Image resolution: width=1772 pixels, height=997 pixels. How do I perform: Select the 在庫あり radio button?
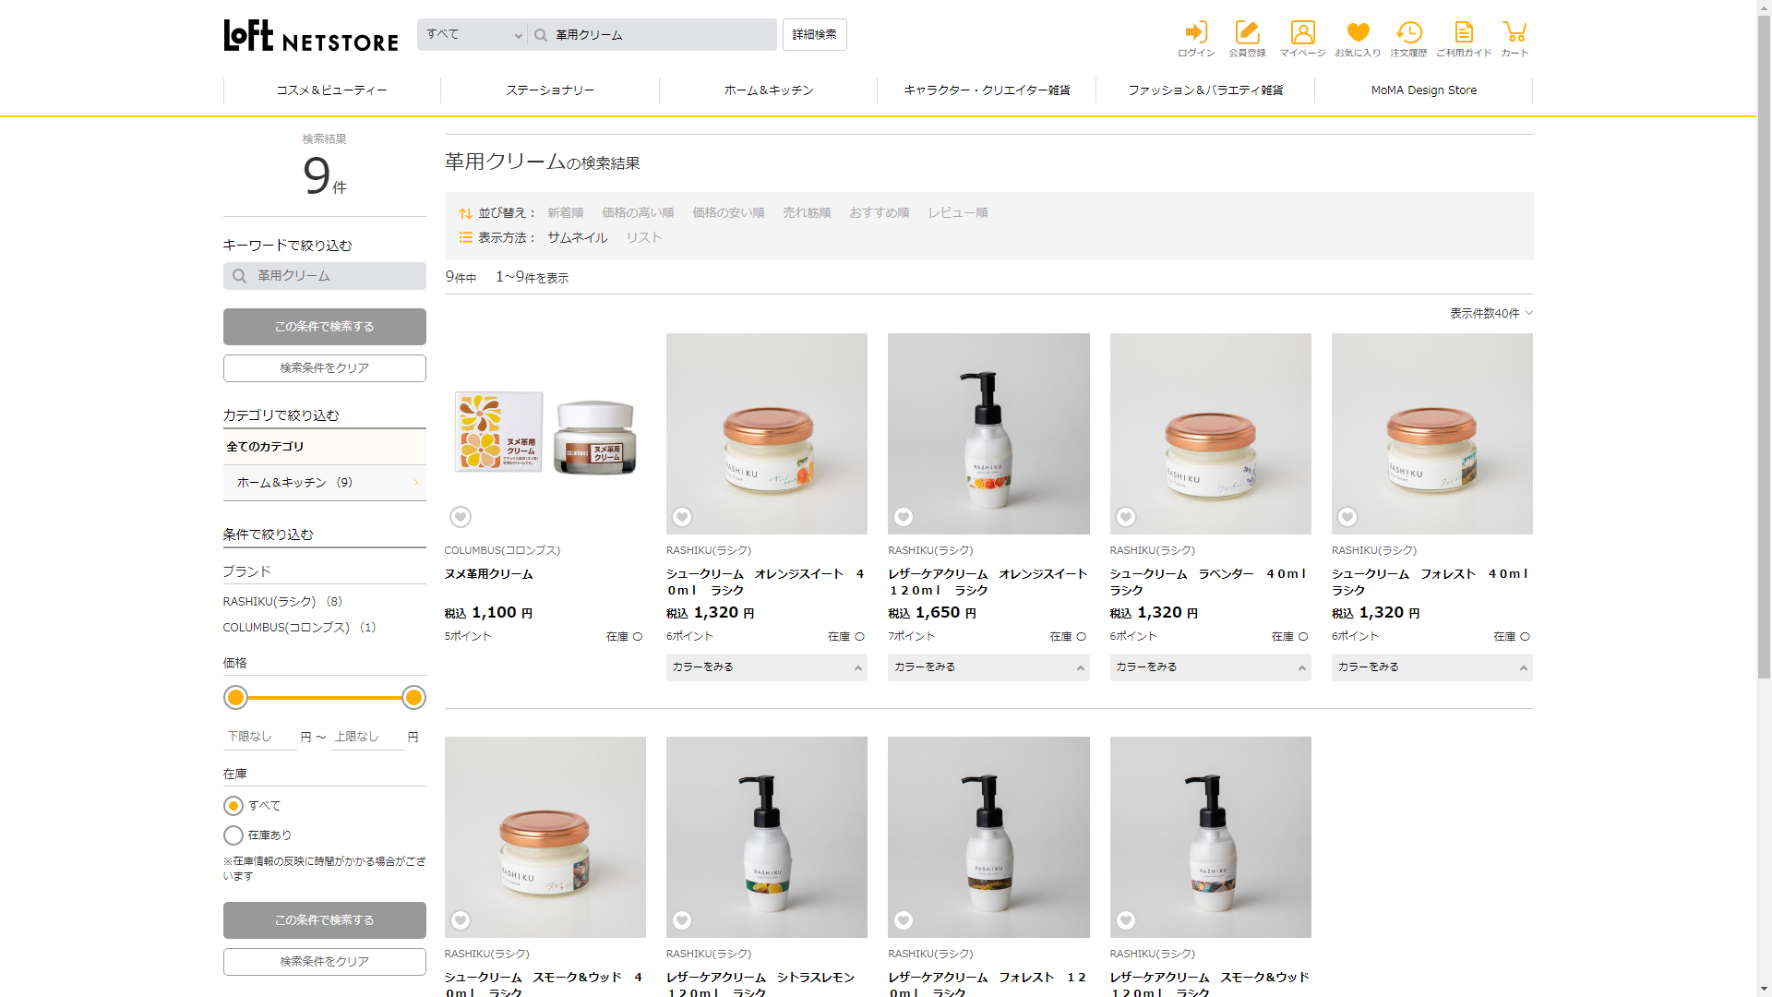pos(233,835)
